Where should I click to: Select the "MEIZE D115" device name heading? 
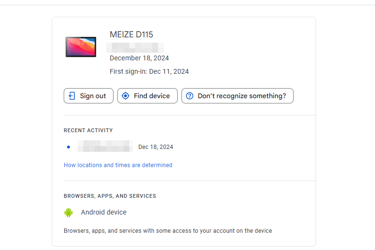coord(131,34)
